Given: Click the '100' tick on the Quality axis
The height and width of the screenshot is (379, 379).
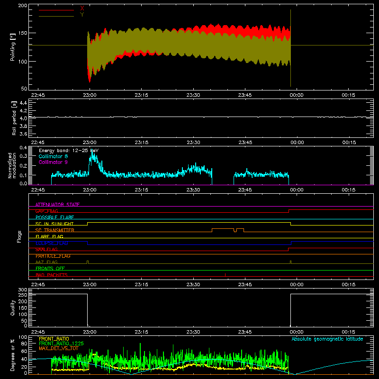Looking at the screenshot, I should [x=23, y=314].
